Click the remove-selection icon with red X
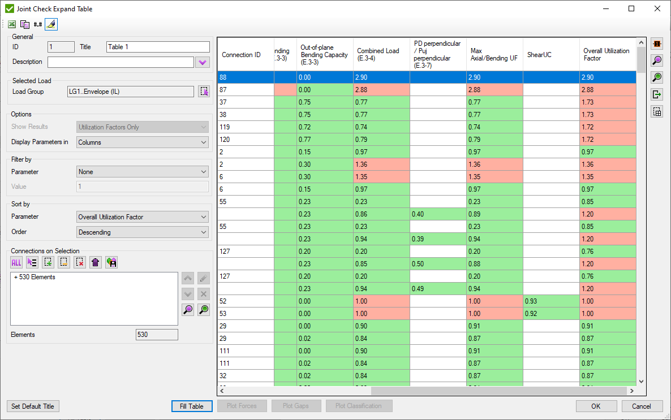 point(80,262)
